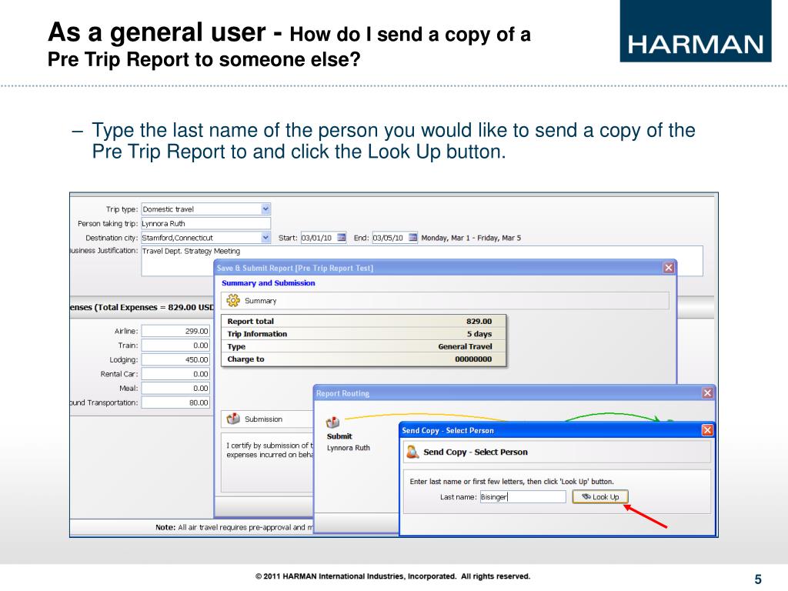Image resolution: width=788 pixels, height=591 pixels.
Task: Click the 'Monday, Mar 1 - Friday, Mar 5' text
Action: click(471, 238)
